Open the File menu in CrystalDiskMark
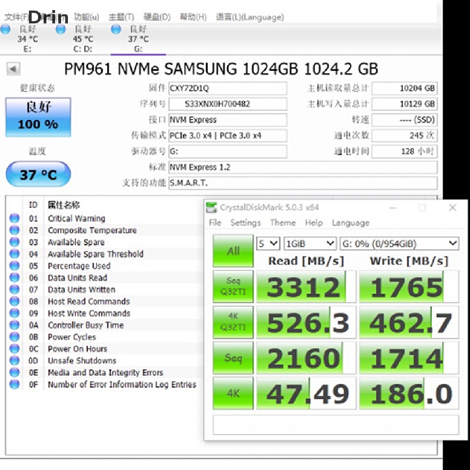Screen dimensions: 470x470 [x=215, y=223]
